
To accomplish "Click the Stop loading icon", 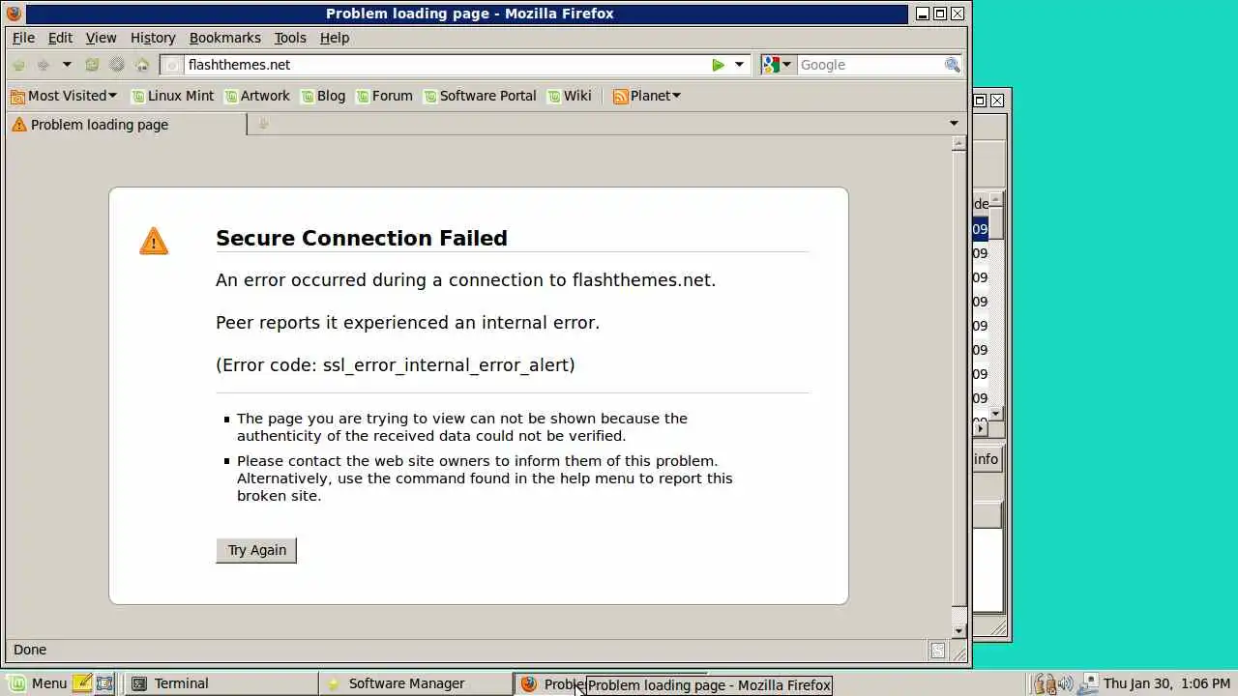I will (x=117, y=65).
